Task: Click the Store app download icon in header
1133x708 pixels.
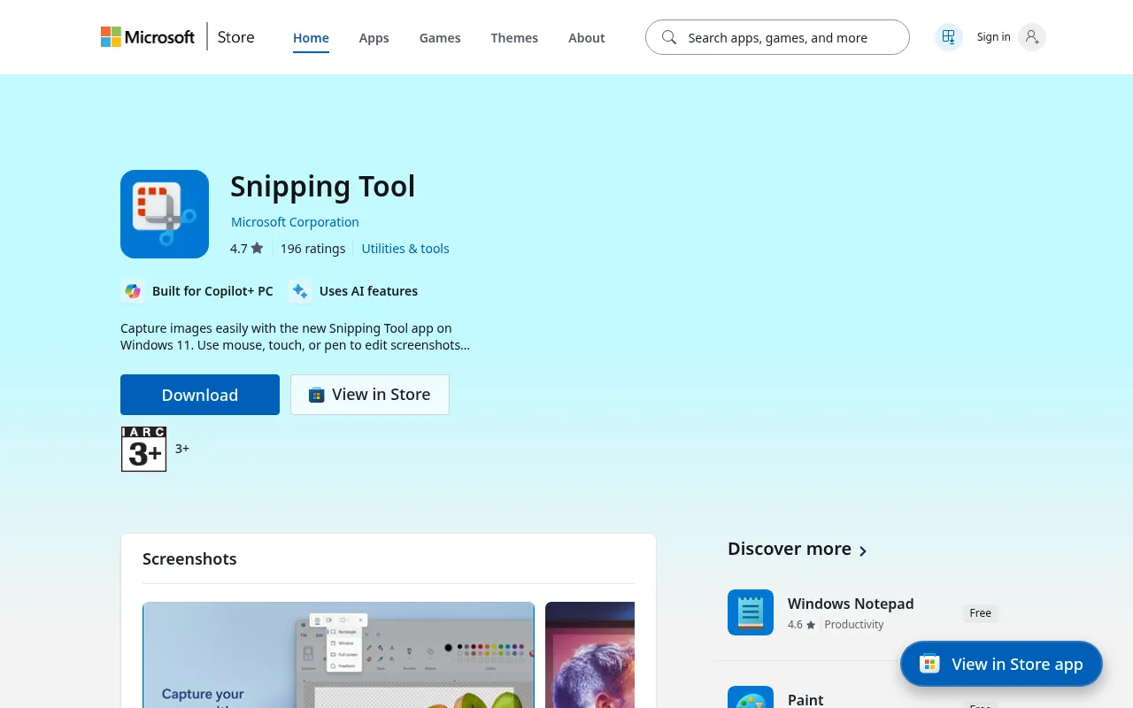Action: (x=949, y=37)
